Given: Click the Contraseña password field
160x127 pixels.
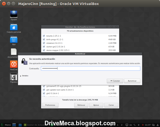Looking at the screenshot, I should coord(90,68).
